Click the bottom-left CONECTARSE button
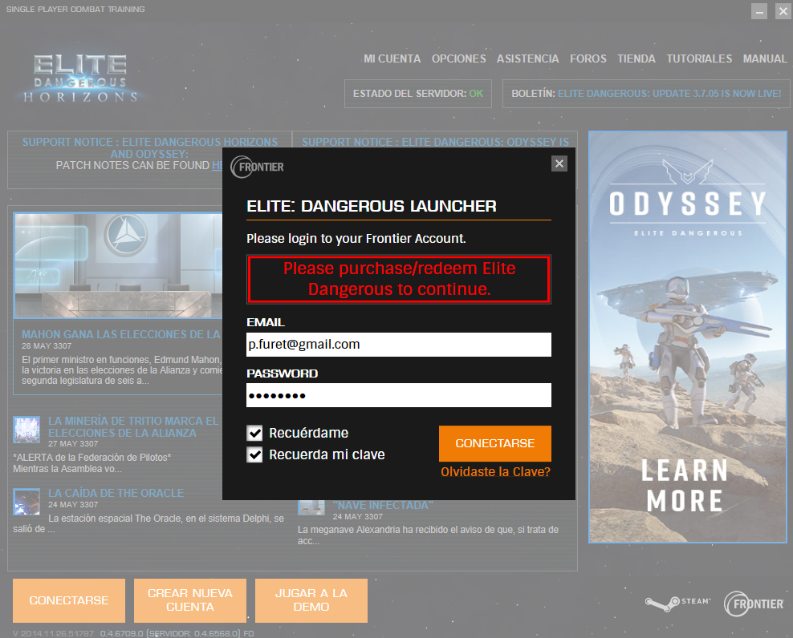 pyautogui.click(x=69, y=600)
